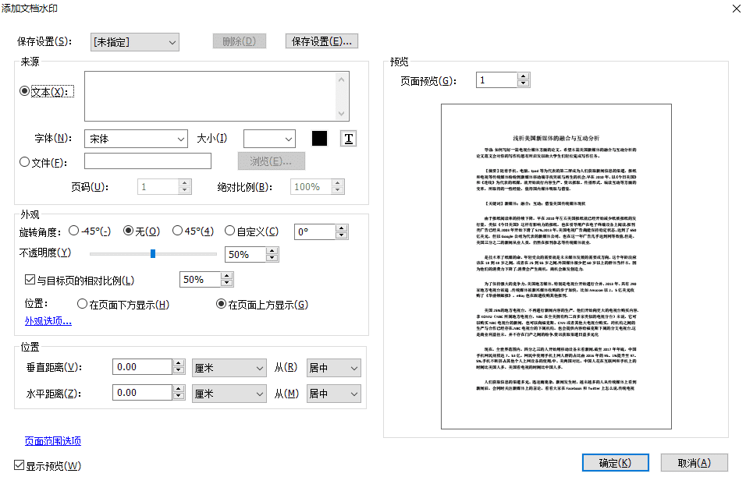This screenshot has height=491, width=746.
Task: Toggle 与目标页的相对比例 checkbox
Action: click(x=30, y=280)
